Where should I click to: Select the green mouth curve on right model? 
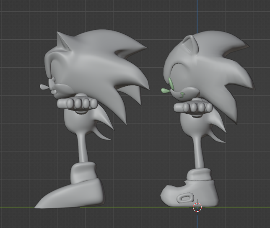pos(182,95)
